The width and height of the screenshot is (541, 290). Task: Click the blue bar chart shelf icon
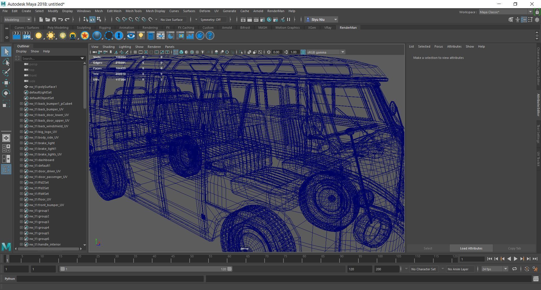coord(190,36)
